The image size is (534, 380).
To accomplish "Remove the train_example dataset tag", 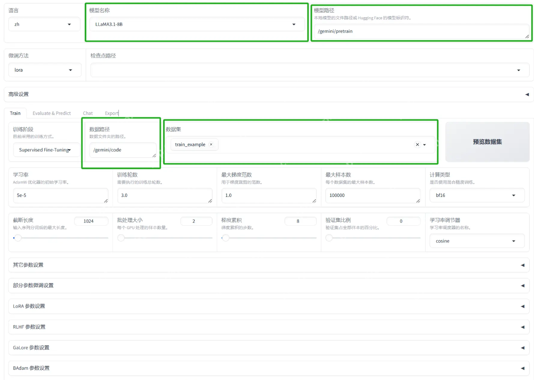I will tap(211, 145).
